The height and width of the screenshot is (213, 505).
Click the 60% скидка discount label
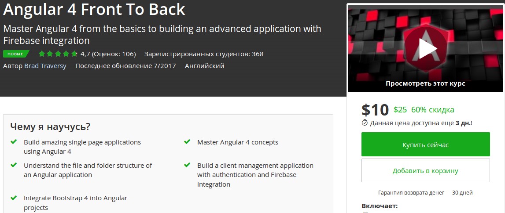432,110
